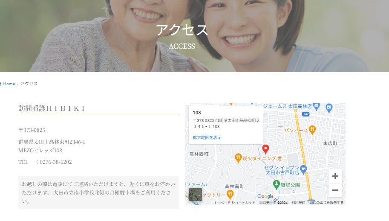Click the telephone number 0276-38-6202
389x221 pixels.
(x=55, y=162)
